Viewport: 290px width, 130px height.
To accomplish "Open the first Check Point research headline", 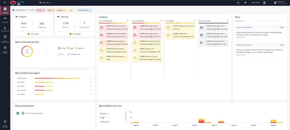I will 244,27.
